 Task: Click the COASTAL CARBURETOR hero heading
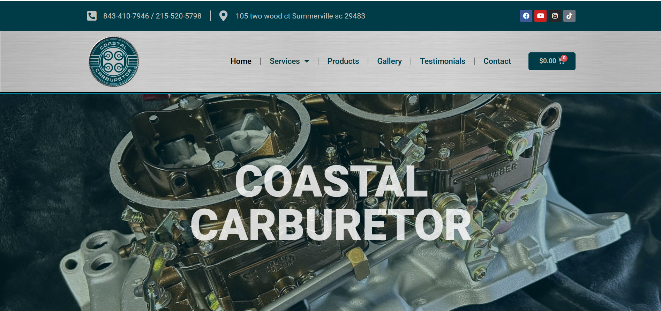331,203
